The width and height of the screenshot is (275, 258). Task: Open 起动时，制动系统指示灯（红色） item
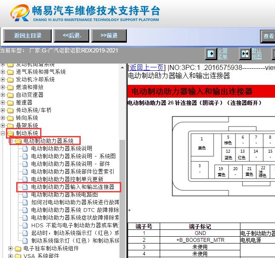pyautogui.click(x=75, y=233)
